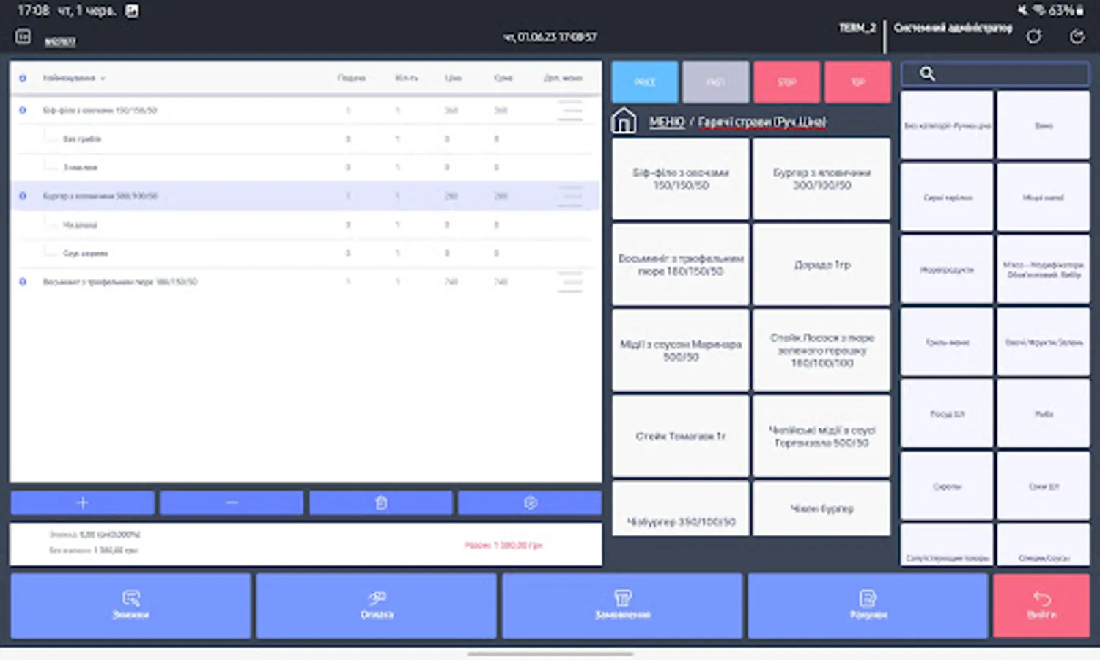Click the category search input field
Image resolution: width=1100 pixels, height=660 pixels.
coord(995,73)
